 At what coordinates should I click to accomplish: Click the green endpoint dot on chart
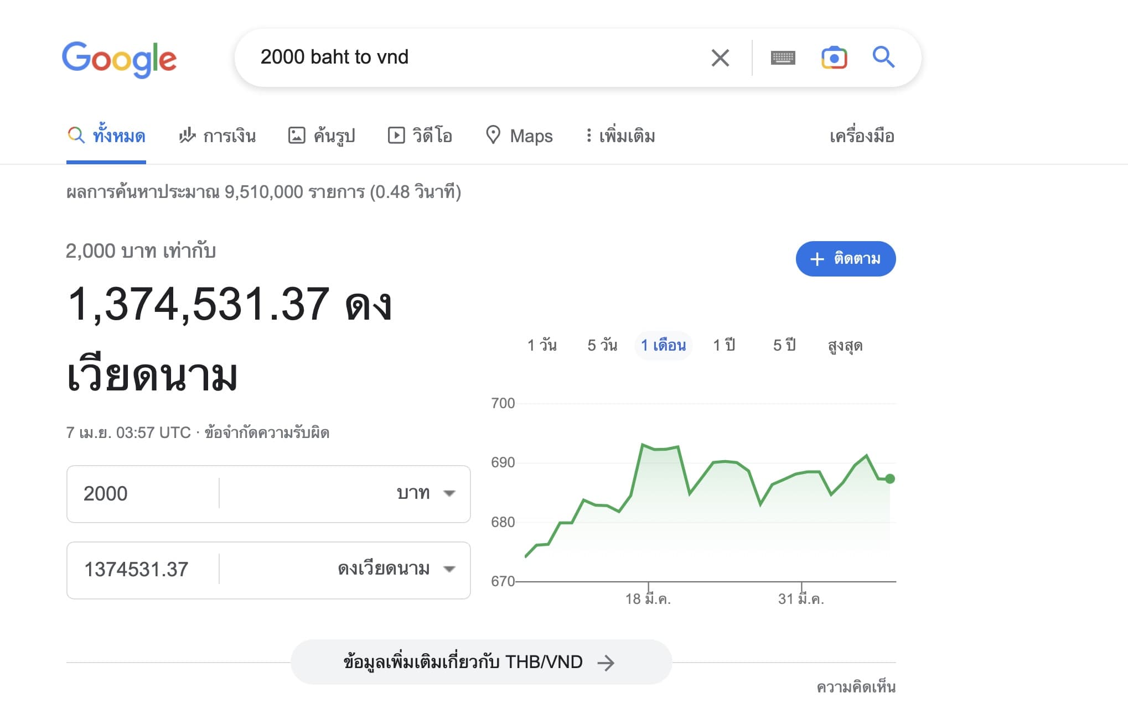pos(889,479)
